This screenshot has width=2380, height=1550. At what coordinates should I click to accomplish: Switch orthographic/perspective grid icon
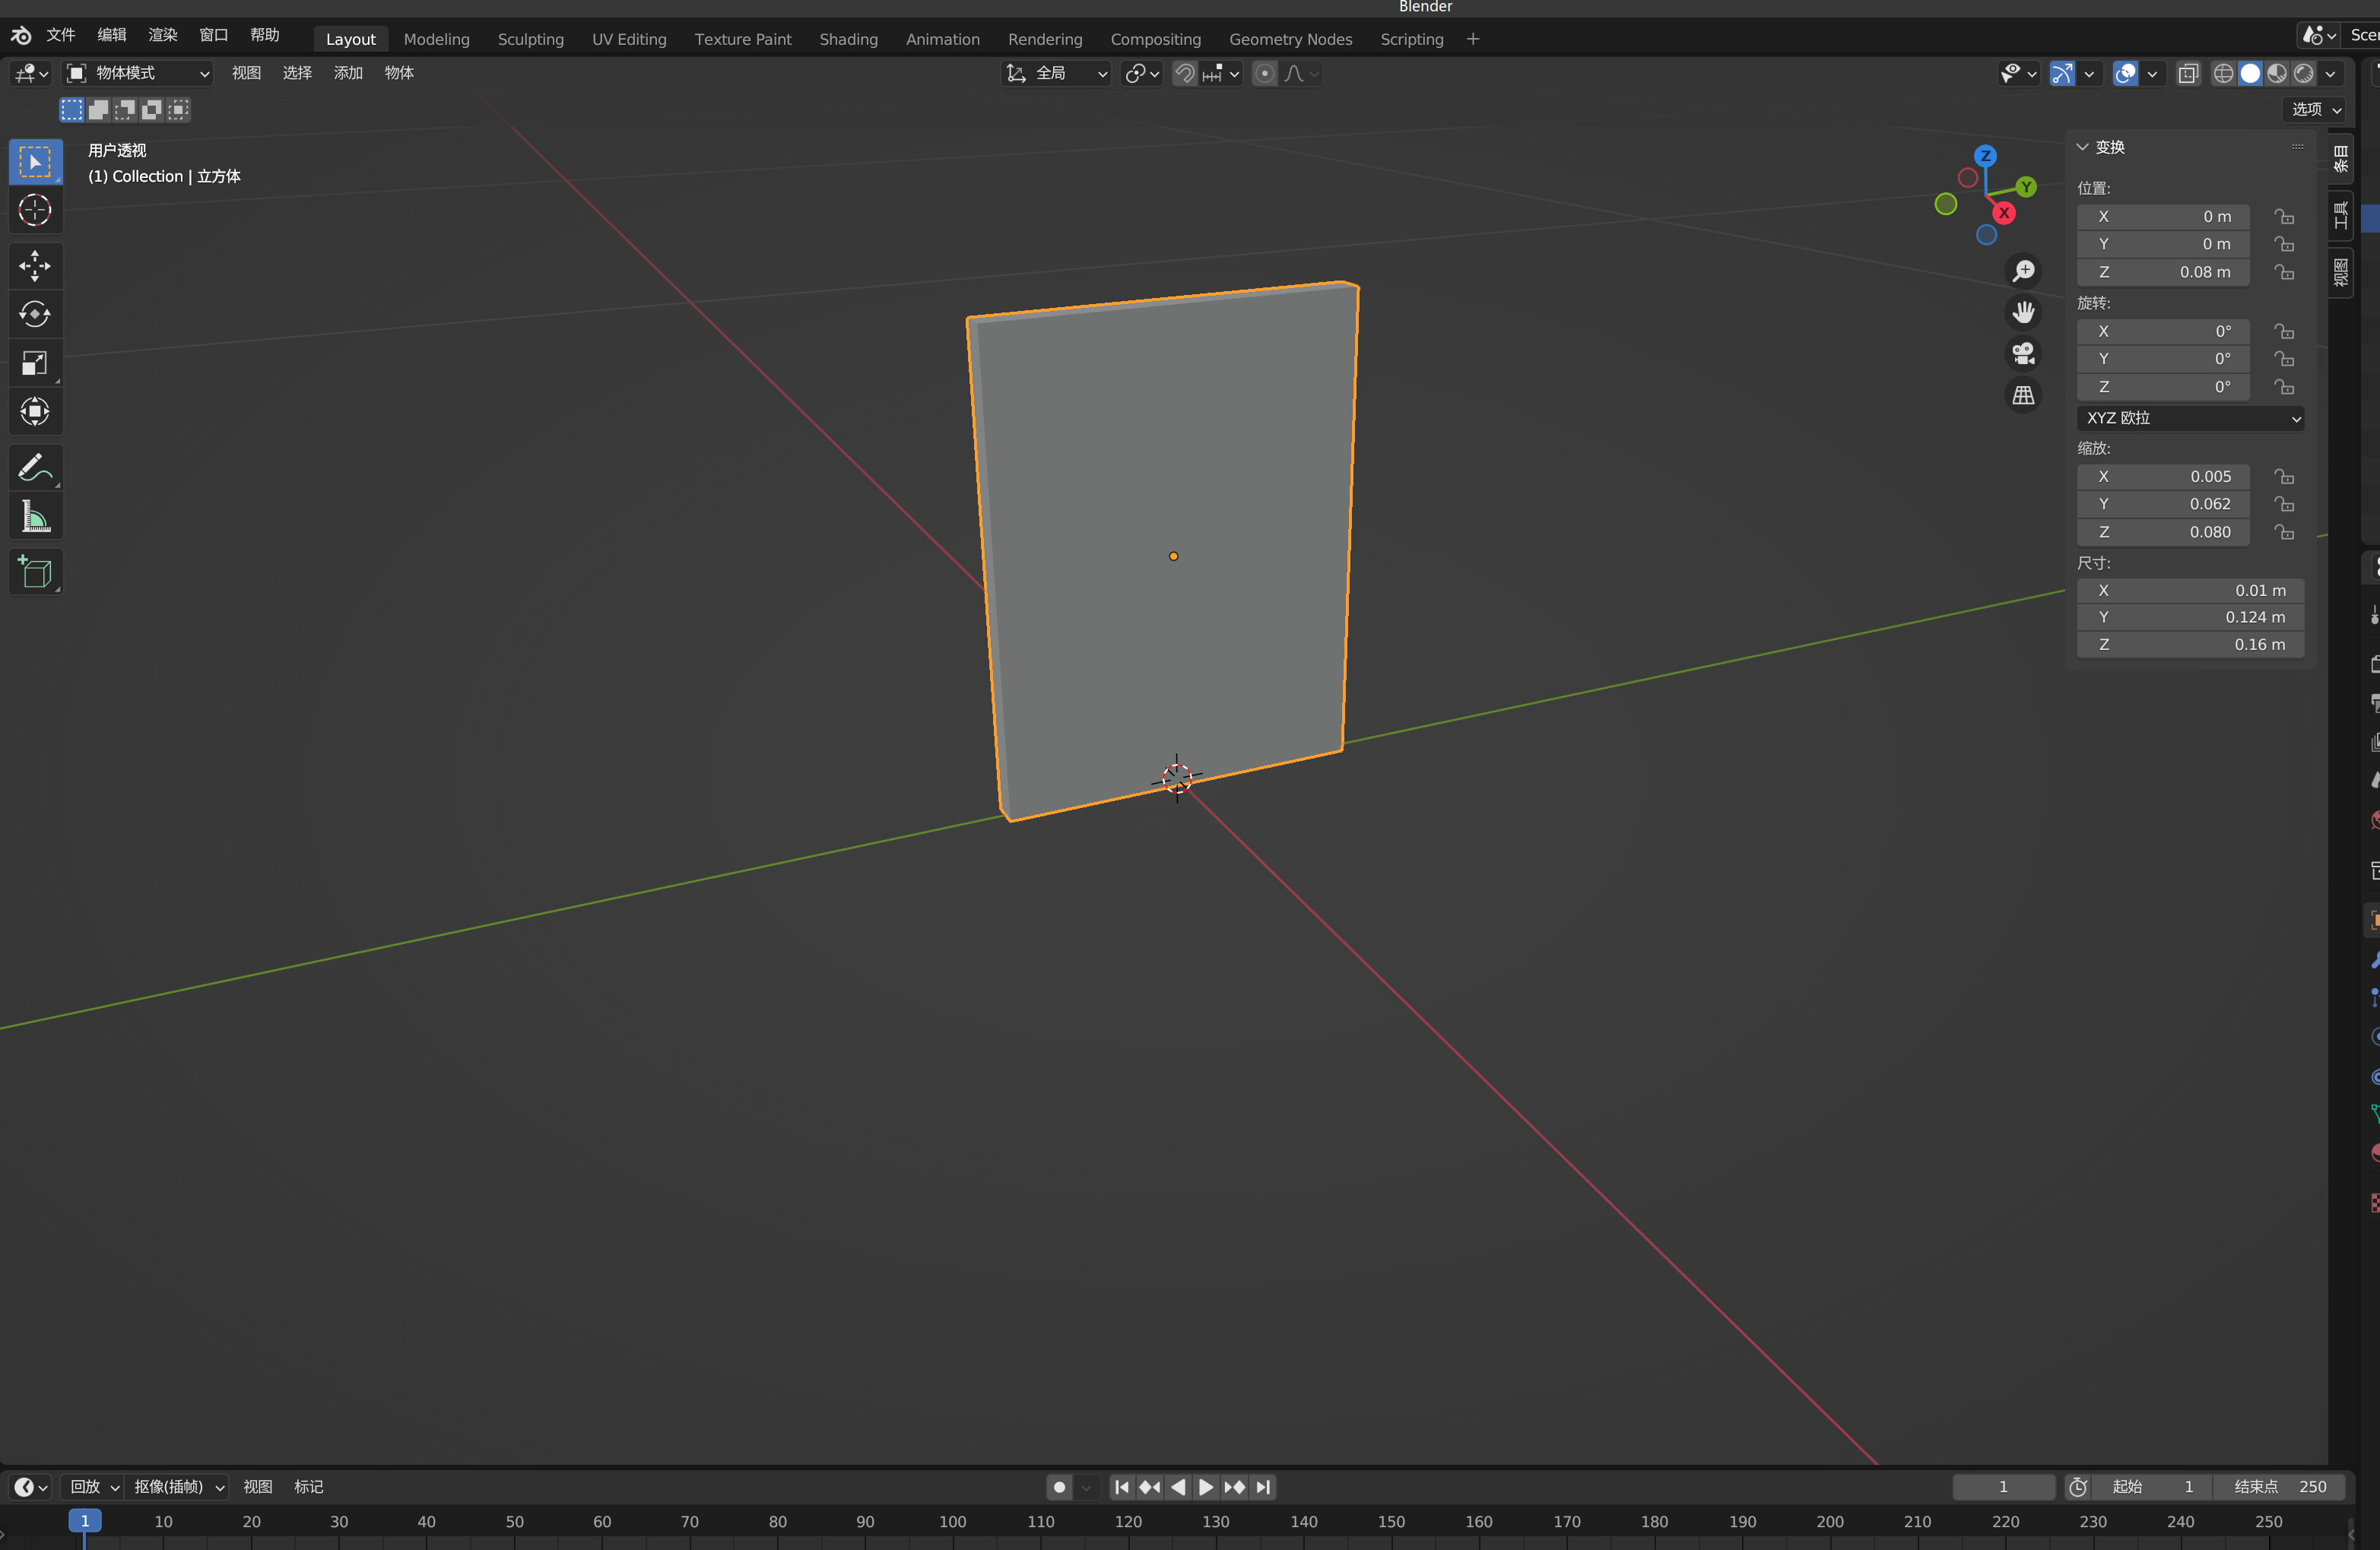click(x=2023, y=395)
